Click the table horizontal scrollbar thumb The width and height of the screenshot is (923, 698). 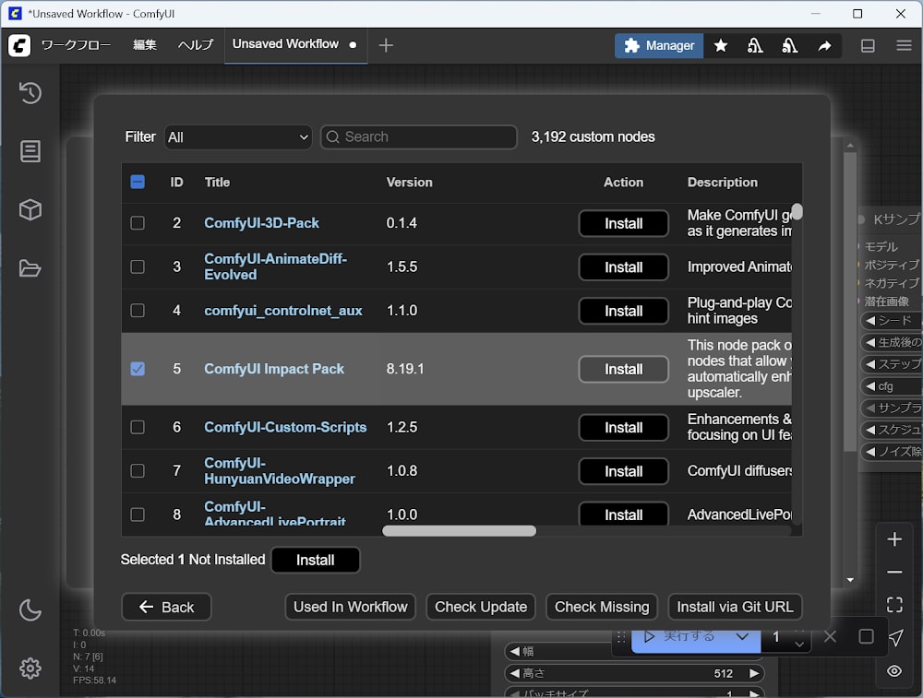coord(459,531)
